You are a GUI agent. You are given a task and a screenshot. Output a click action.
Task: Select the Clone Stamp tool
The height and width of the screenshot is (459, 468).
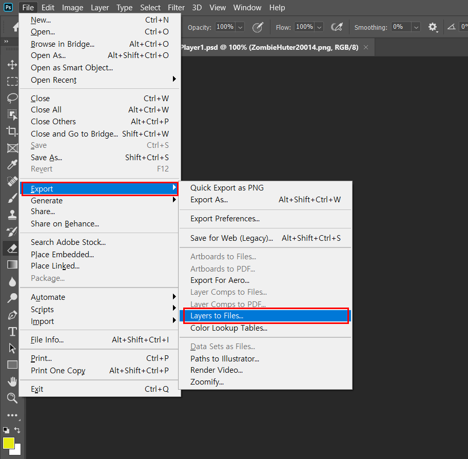[12, 215]
